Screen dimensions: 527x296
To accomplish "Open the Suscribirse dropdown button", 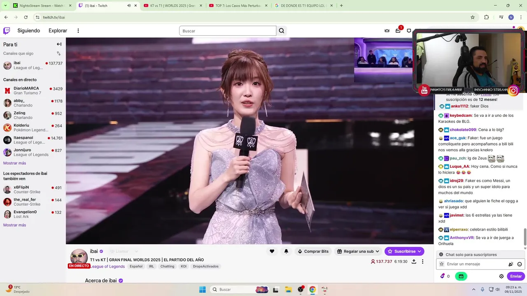I will (x=404, y=251).
